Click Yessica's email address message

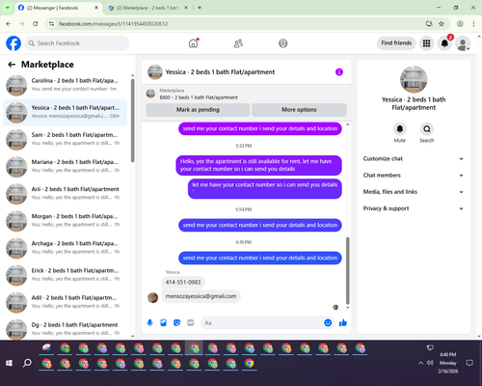pyautogui.click(x=201, y=296)
